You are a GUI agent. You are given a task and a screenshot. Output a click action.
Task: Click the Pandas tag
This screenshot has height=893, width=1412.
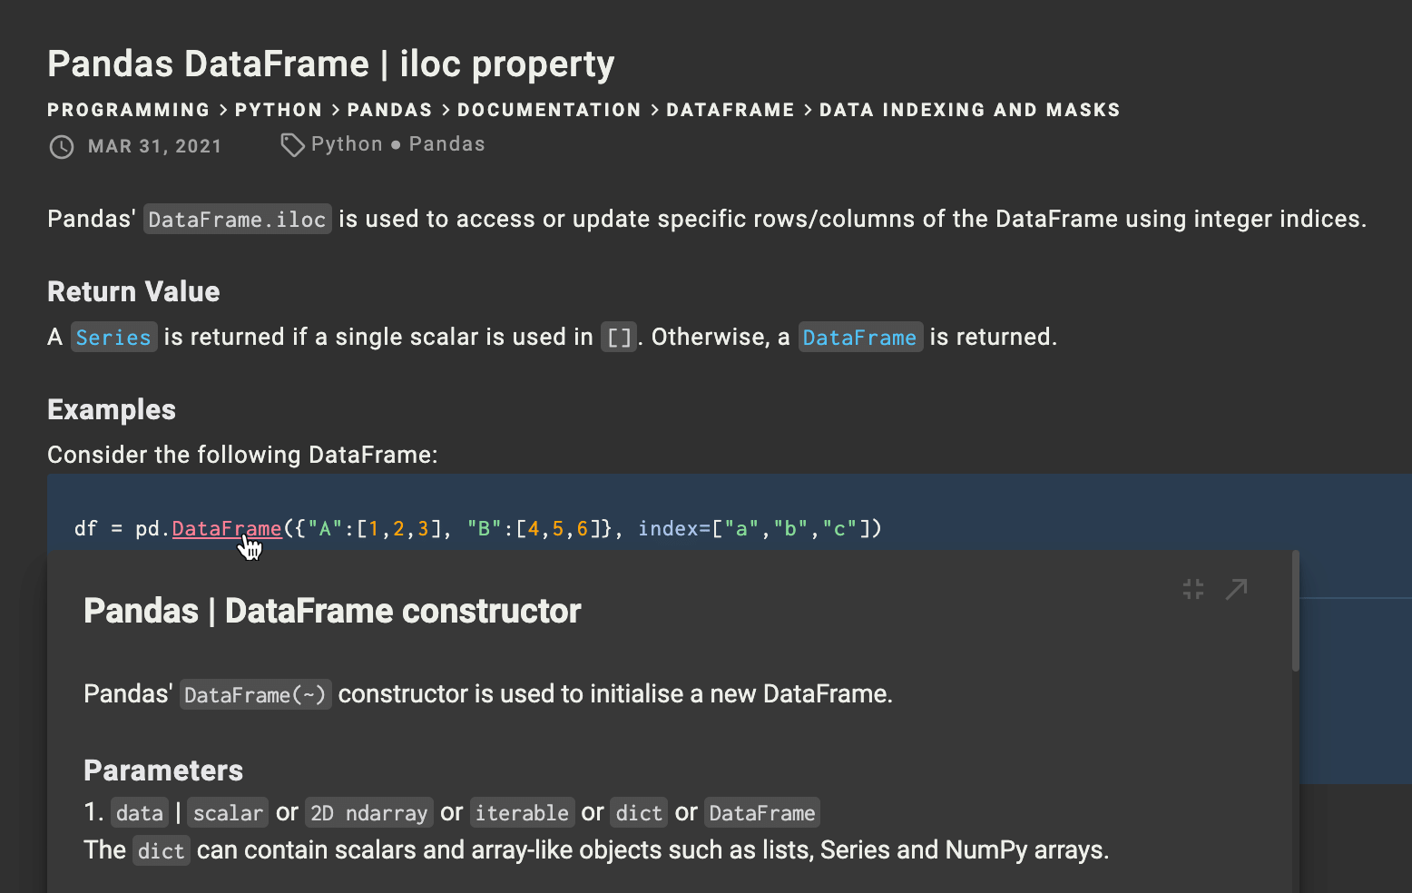click(446, 144)
